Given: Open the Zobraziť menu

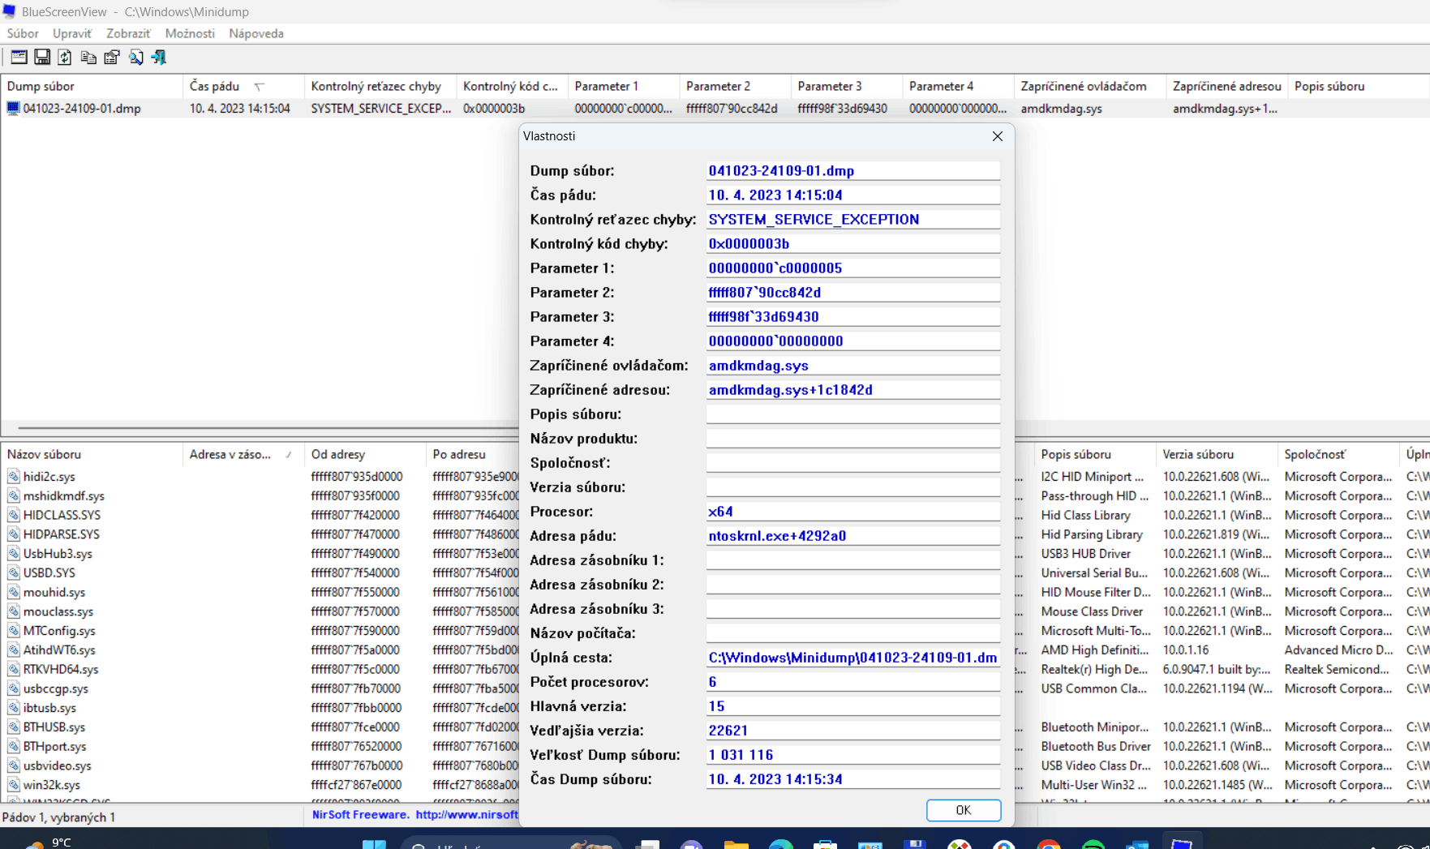Looking at the screenshot, I should [128, 33].
